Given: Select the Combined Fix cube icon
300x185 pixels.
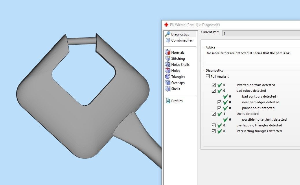Looking at the screenshot, I should (168, 40).
